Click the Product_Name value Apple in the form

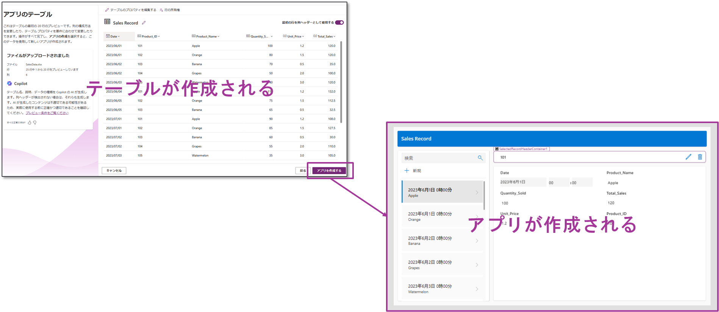click(x=613, y=183)
